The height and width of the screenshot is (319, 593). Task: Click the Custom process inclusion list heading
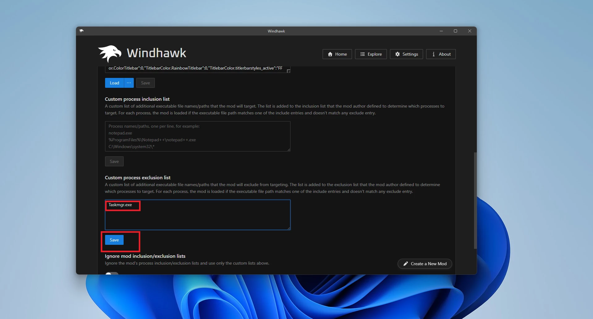pos(137,99)
